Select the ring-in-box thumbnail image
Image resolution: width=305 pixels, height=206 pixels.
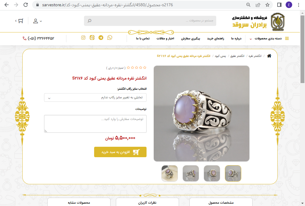[169, 173]
